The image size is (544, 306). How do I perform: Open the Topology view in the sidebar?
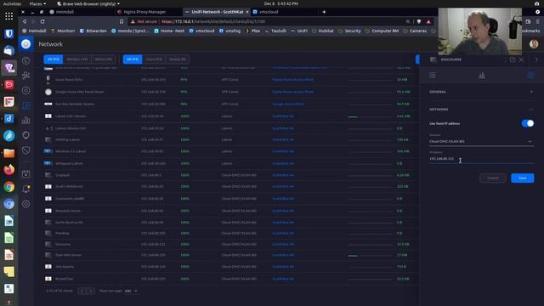point(26,76)
